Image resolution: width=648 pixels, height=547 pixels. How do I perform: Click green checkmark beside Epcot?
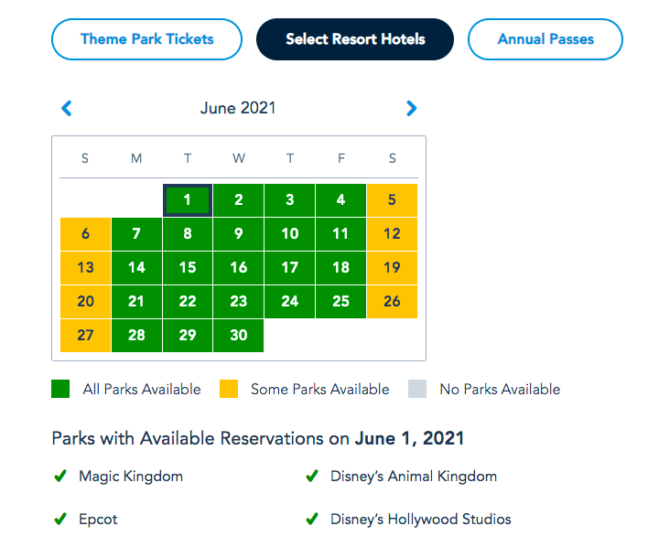pos(60,519)
